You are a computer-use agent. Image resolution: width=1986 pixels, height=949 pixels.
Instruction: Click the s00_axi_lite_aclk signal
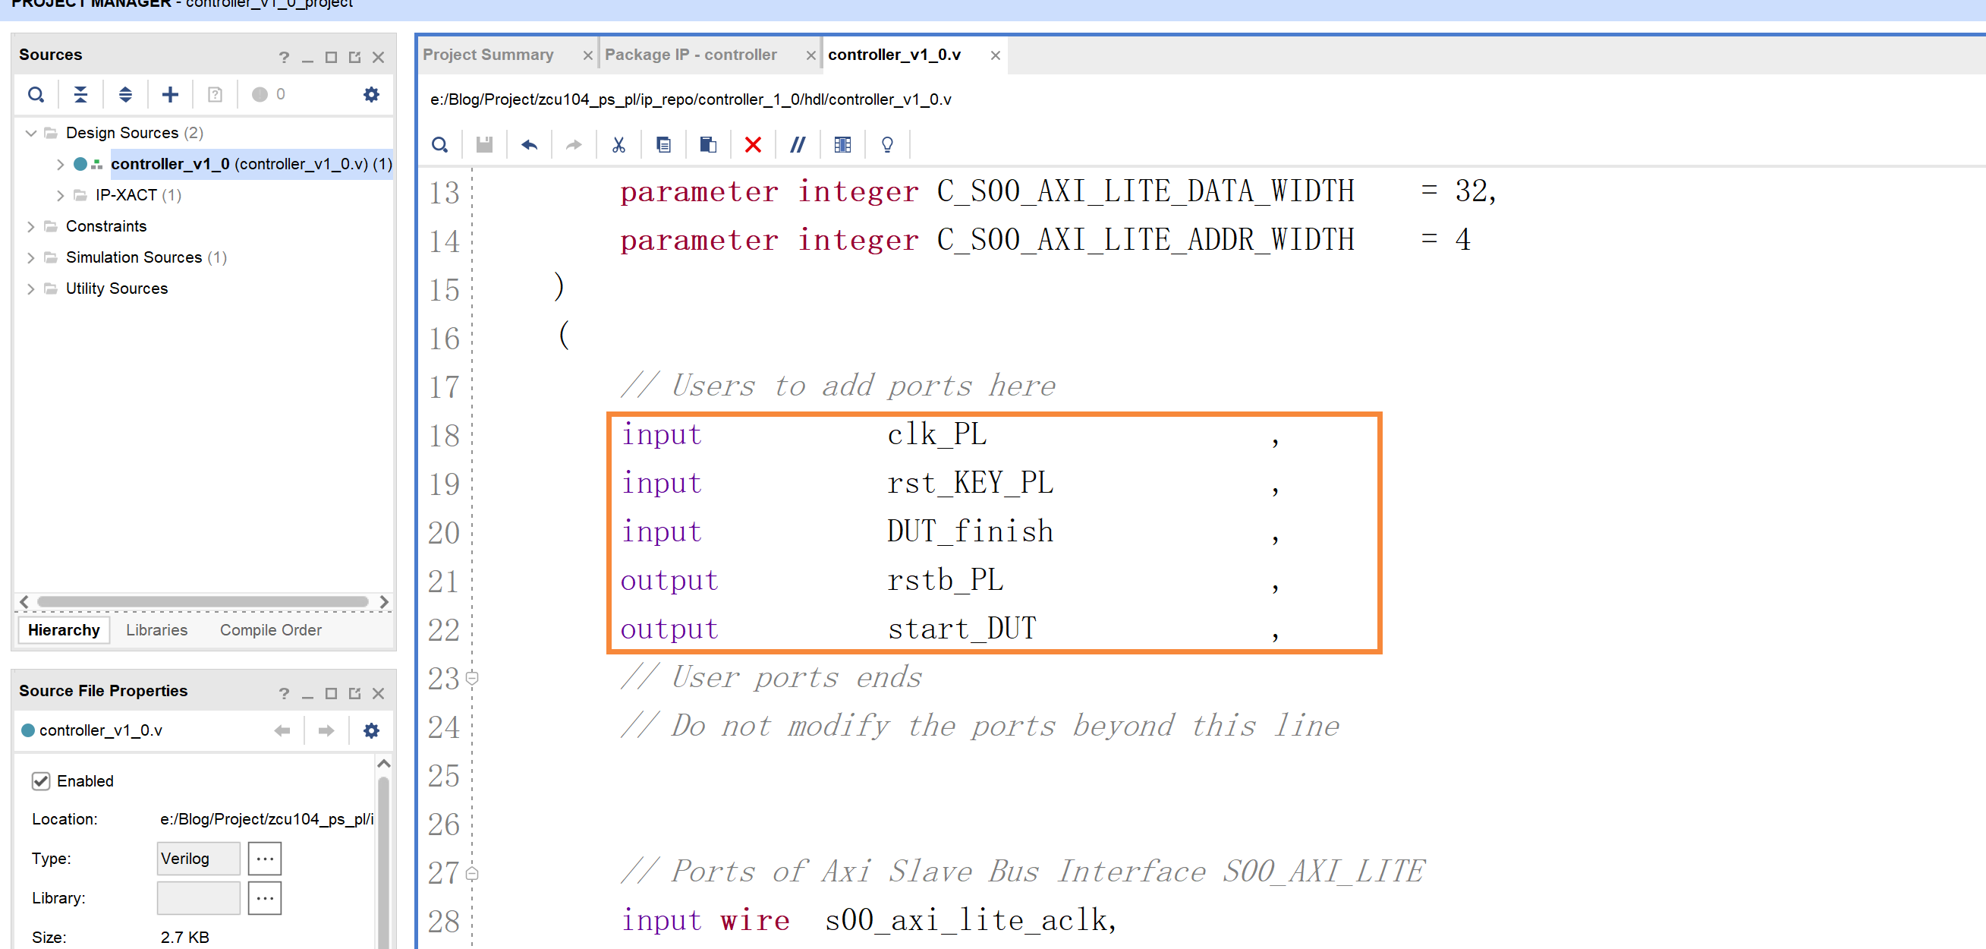tap(966, 920)
